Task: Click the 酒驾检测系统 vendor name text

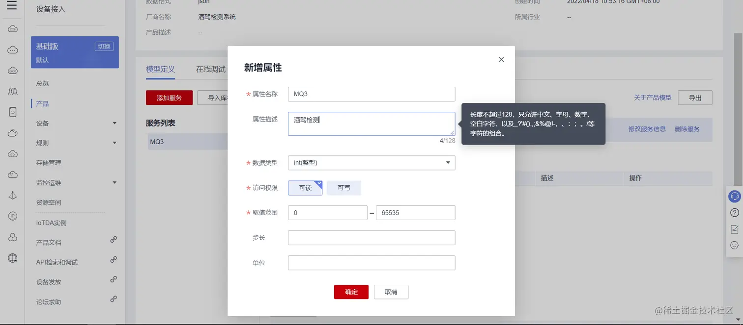Action: 217,17
